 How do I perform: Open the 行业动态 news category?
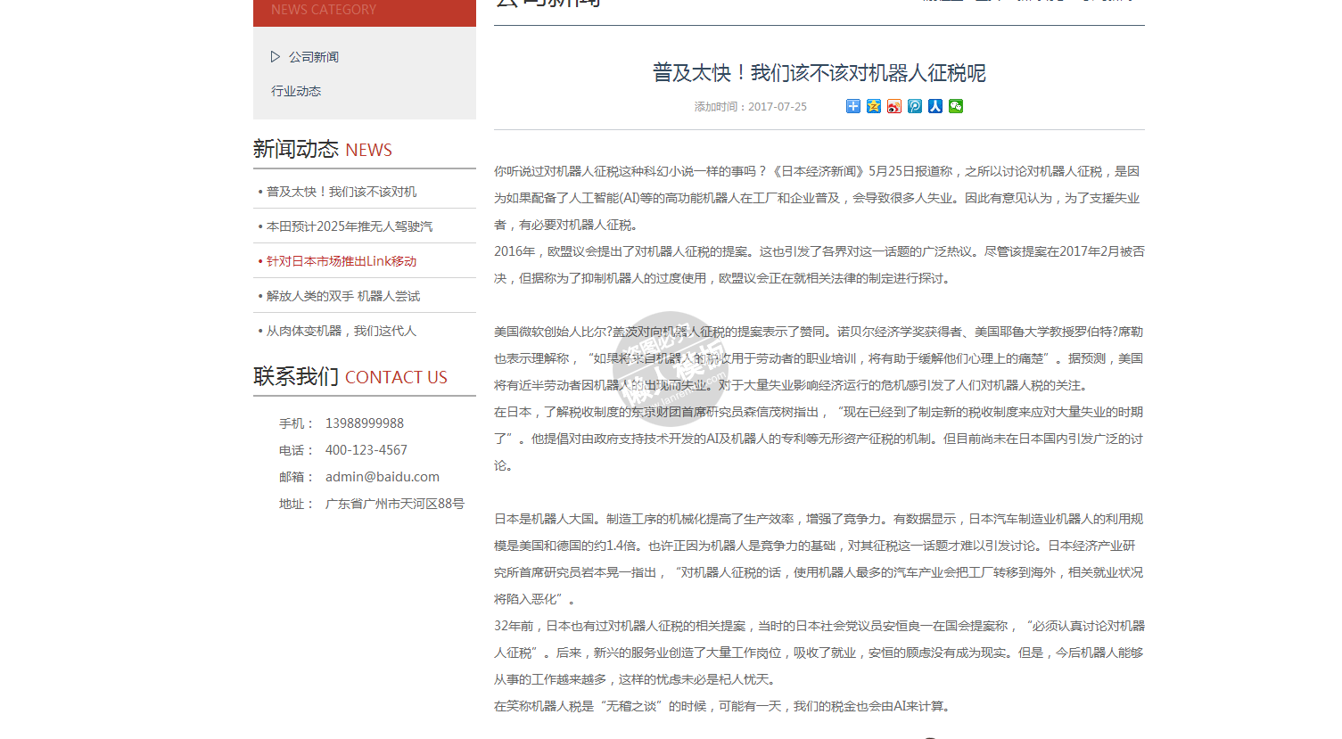(296, 91)
